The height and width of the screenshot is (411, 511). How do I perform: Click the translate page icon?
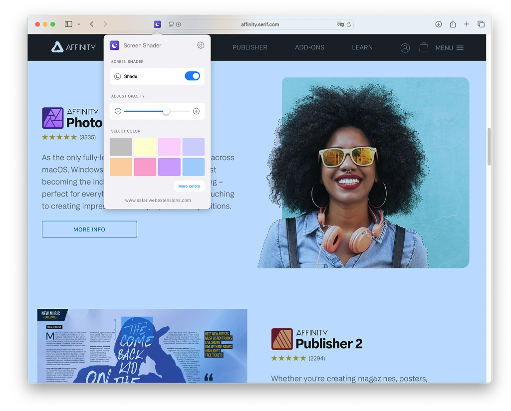click(x=340, y=24)
